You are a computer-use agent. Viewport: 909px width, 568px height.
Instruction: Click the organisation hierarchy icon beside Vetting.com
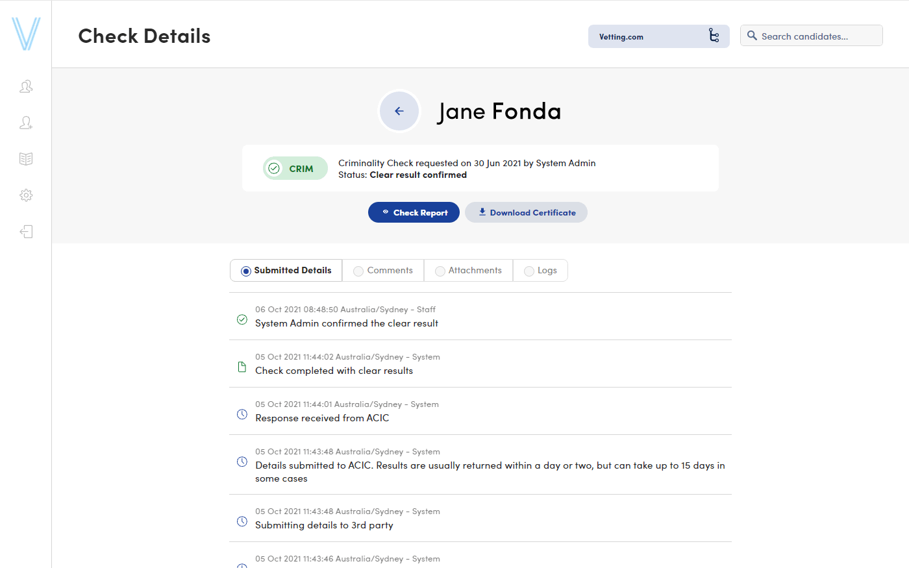tap(714, 36)
